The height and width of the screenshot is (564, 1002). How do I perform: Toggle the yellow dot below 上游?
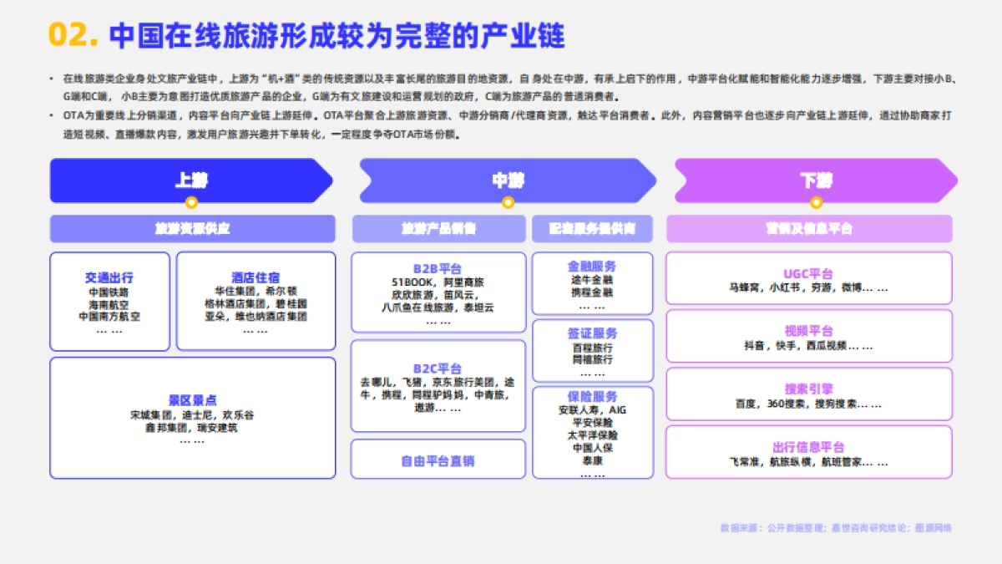pos(190,201)
